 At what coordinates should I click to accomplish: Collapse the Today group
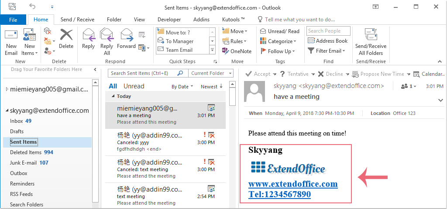tap(113, 96)
